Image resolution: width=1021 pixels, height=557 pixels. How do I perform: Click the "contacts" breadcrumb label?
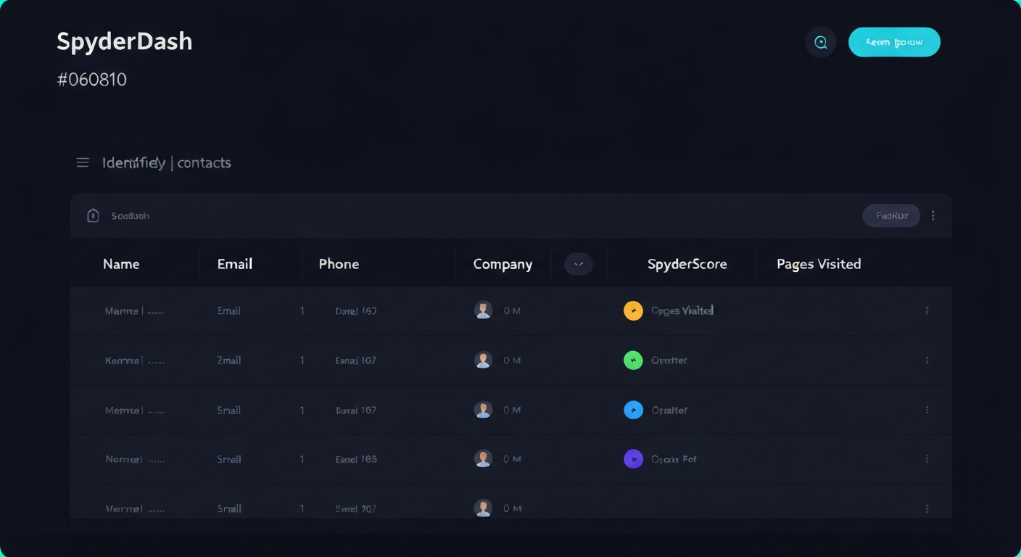tap(204, 163)
